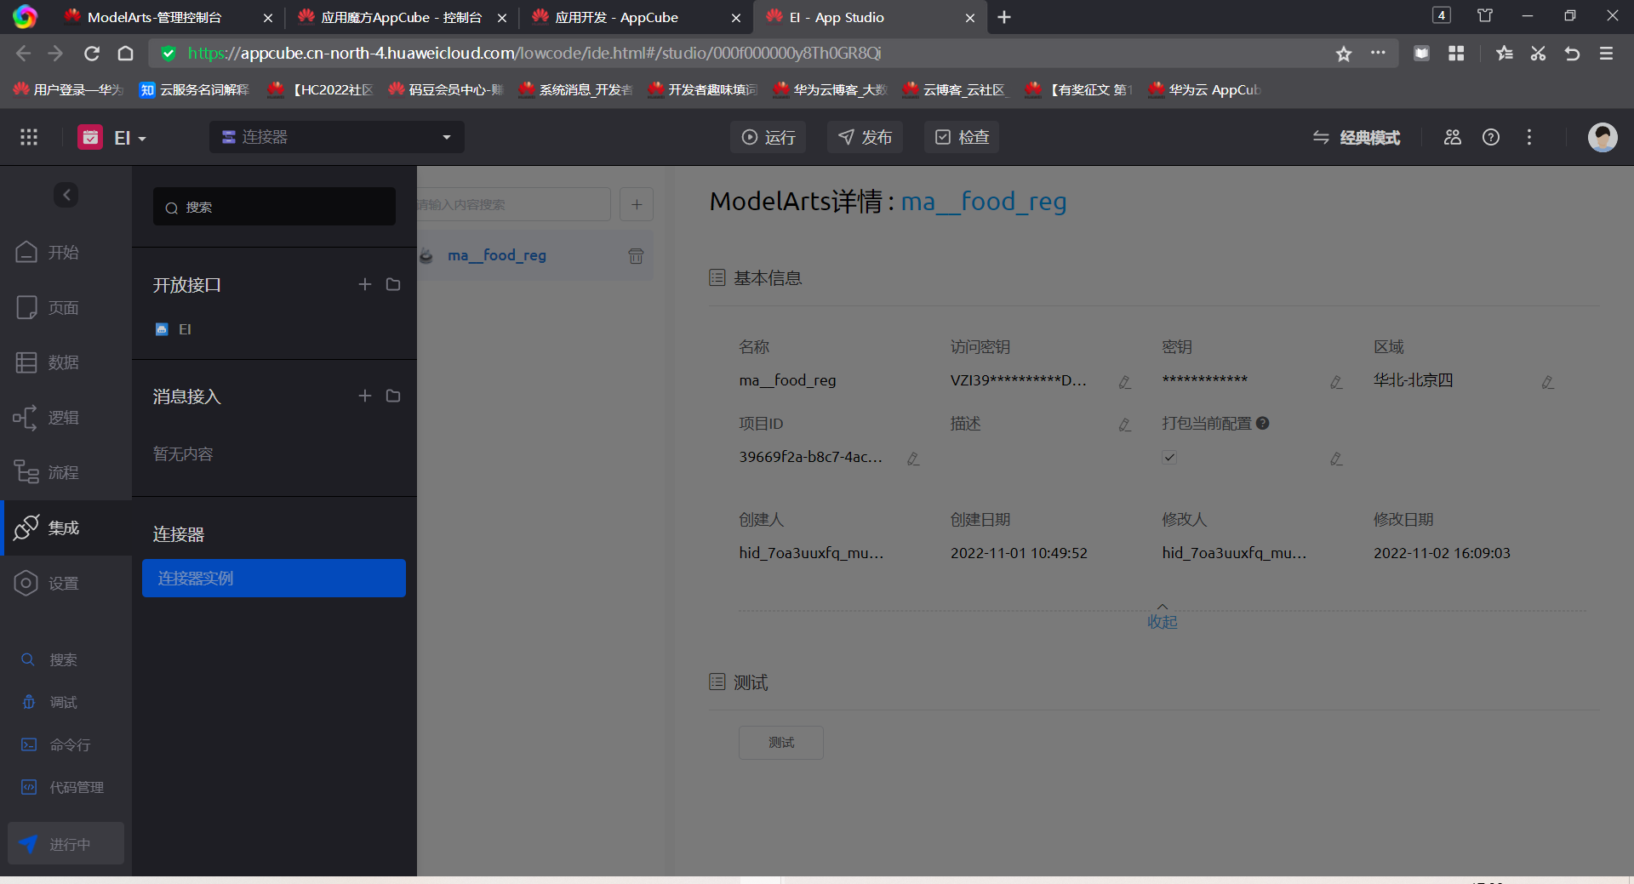
Task: Switch to 经典模式 classic mode
Action: click(x=1357, y=137)
